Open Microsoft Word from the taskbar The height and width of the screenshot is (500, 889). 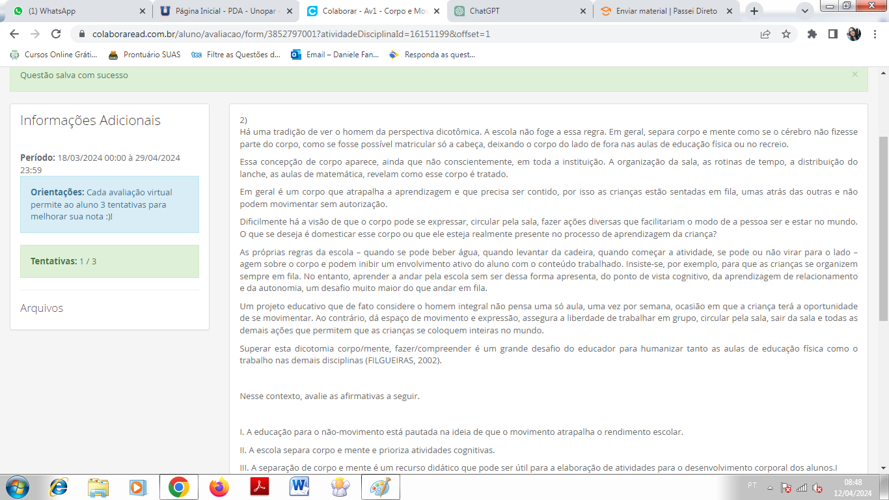coord(299,487)
